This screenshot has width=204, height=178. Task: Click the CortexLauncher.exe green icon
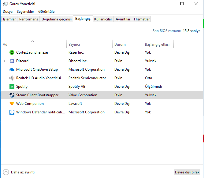12,52
